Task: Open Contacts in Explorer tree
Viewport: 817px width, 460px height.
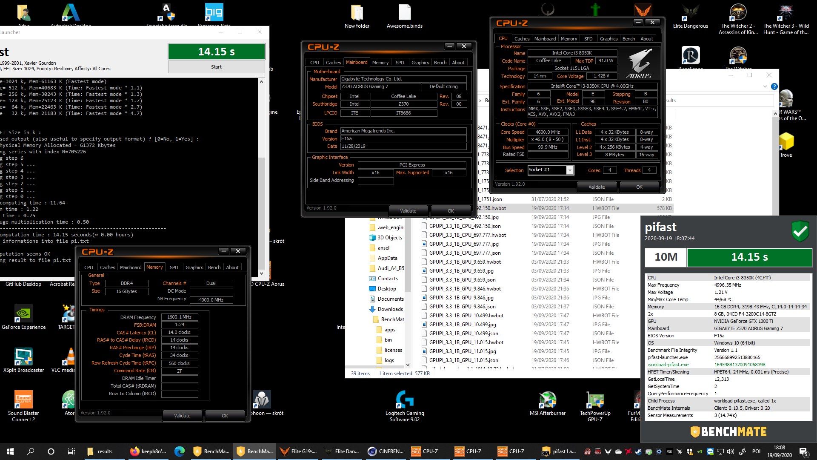Action: 383,279
